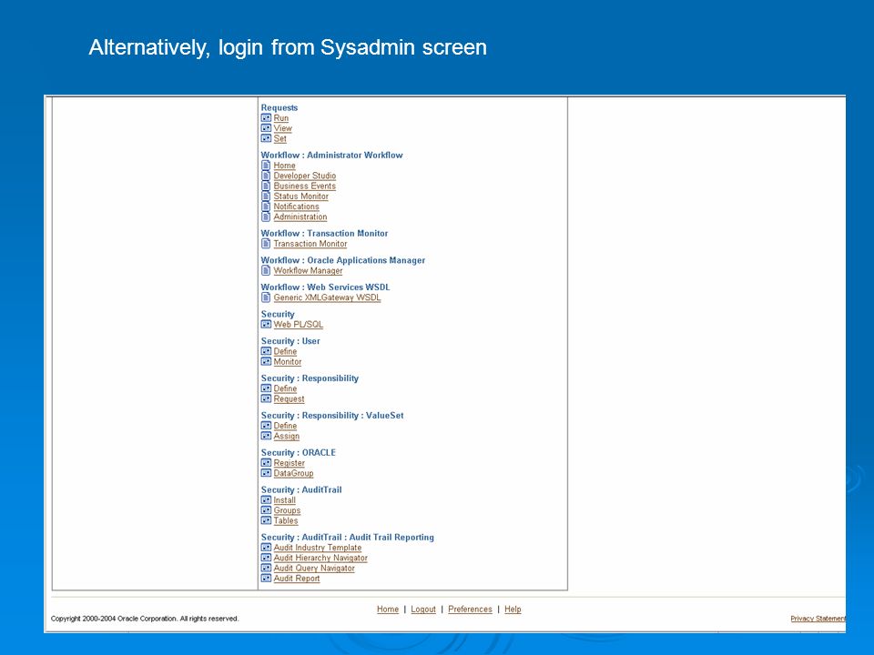Click the form icon beside Set
Screen dimensions: 874x655
[x=266, y=138]
